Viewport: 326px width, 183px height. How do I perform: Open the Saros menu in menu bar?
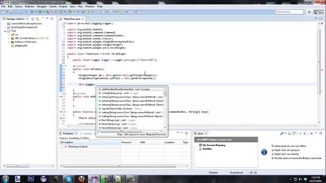coord(72,7)
